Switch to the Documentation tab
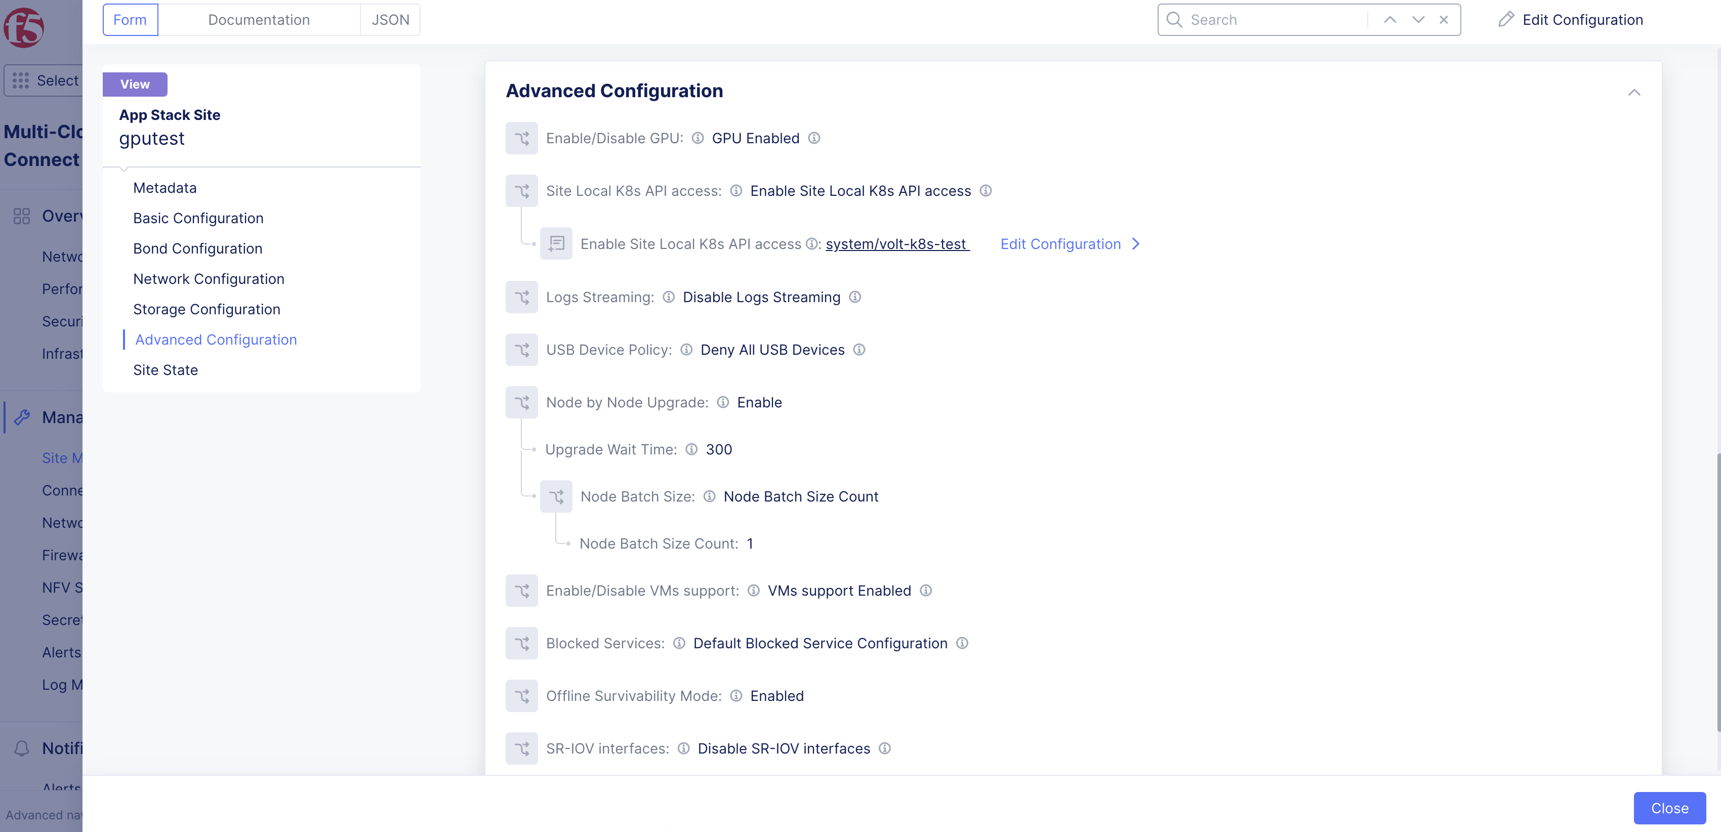The width and height of the screenshot is (1721, 832). coord(259,19)
